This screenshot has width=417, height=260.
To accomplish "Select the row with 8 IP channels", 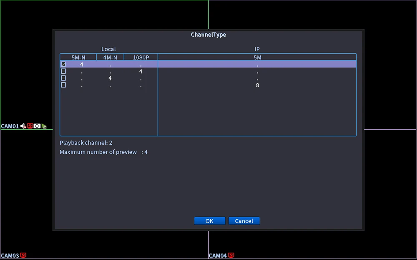I will pos(208,85).
